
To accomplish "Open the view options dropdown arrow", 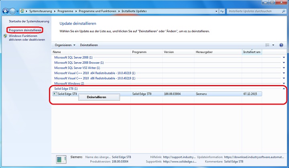I will click(x=273, y=45).
